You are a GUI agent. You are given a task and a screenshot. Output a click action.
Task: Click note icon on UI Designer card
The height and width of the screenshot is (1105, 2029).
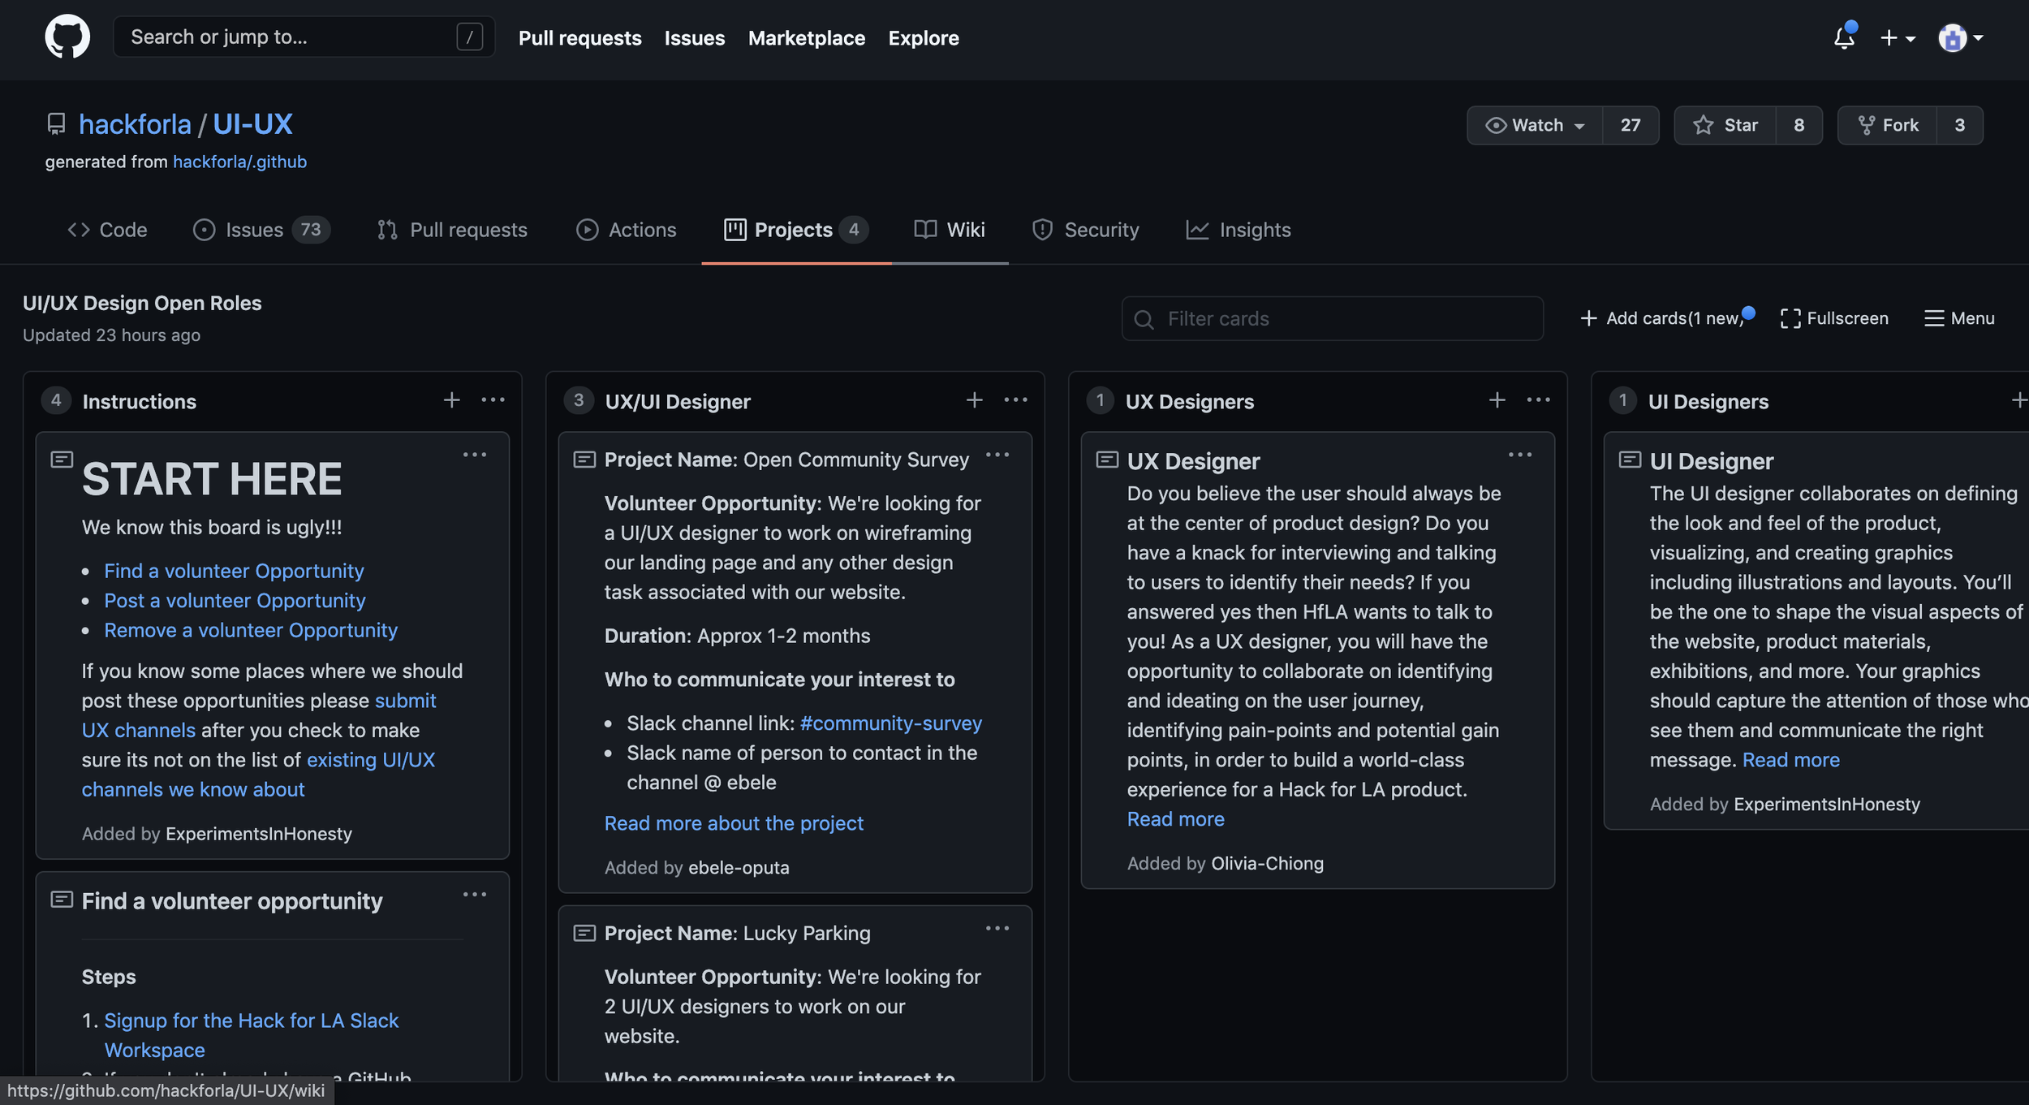pos(1630,460)
